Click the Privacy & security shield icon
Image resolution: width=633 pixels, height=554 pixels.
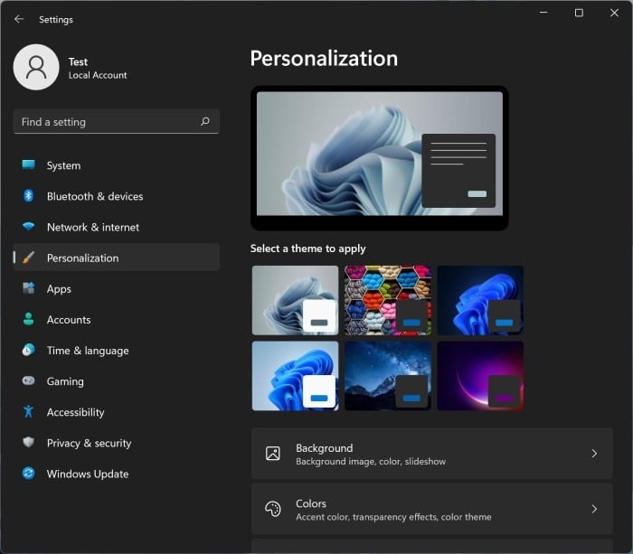coord(28,442)
